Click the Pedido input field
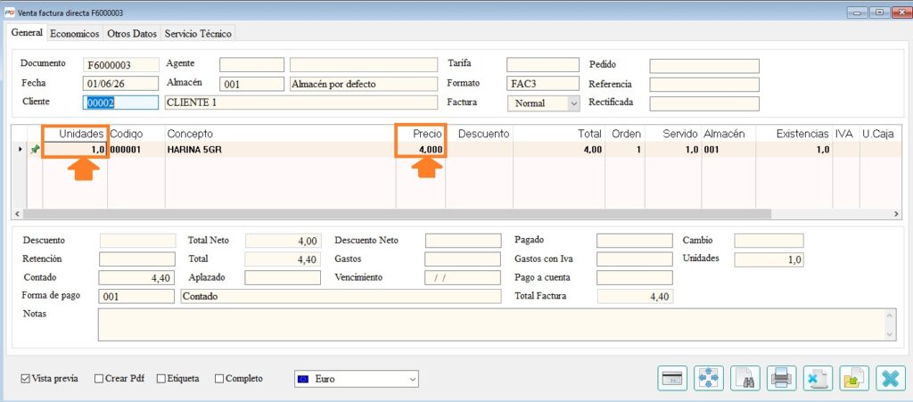913x402 pixels. pyautogui.click(x=704, y=66)
